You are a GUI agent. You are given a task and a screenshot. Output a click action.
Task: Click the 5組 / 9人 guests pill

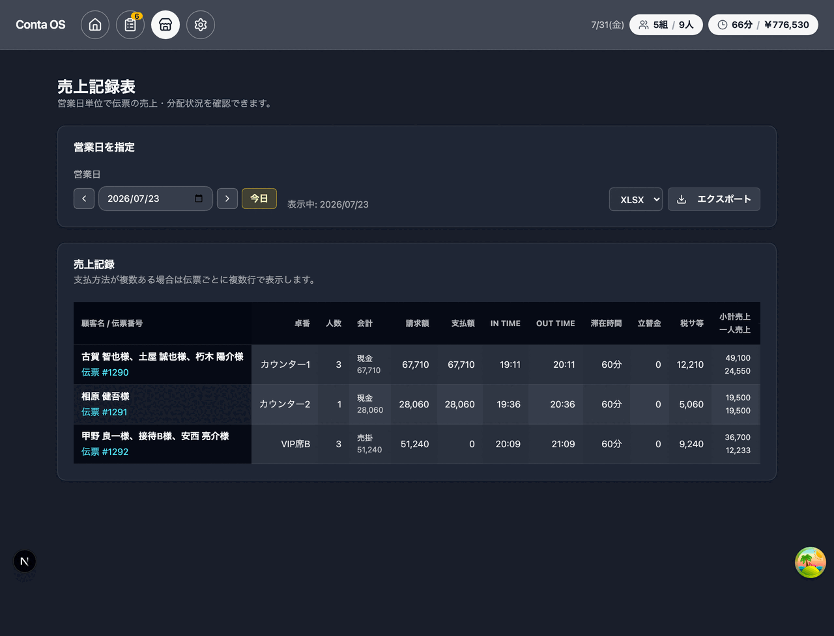coord(666,25)
